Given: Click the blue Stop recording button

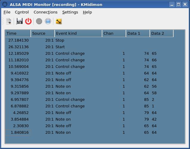Looking at the screenshot, I should tap(48, 21).
